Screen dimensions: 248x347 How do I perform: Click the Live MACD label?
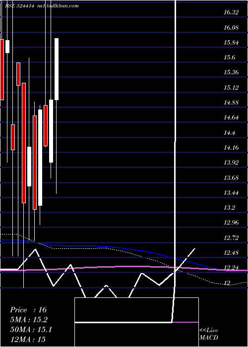pyautogui.click(x=209, y=334)
